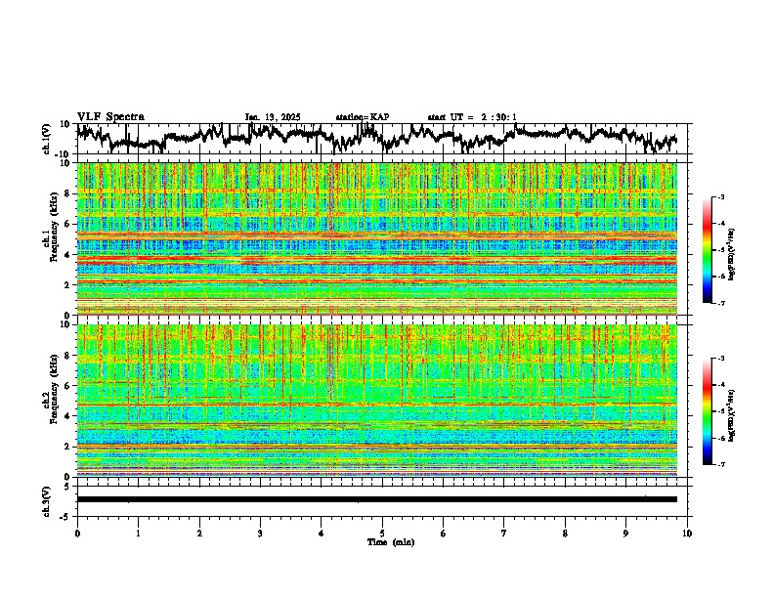This screenshot has width=774, height=598.
Task: Click time axis tick label "7"
Action: point(504,534)
